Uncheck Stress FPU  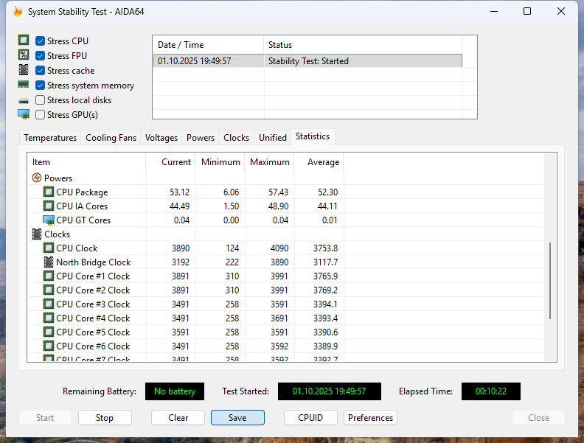[41, 56]
